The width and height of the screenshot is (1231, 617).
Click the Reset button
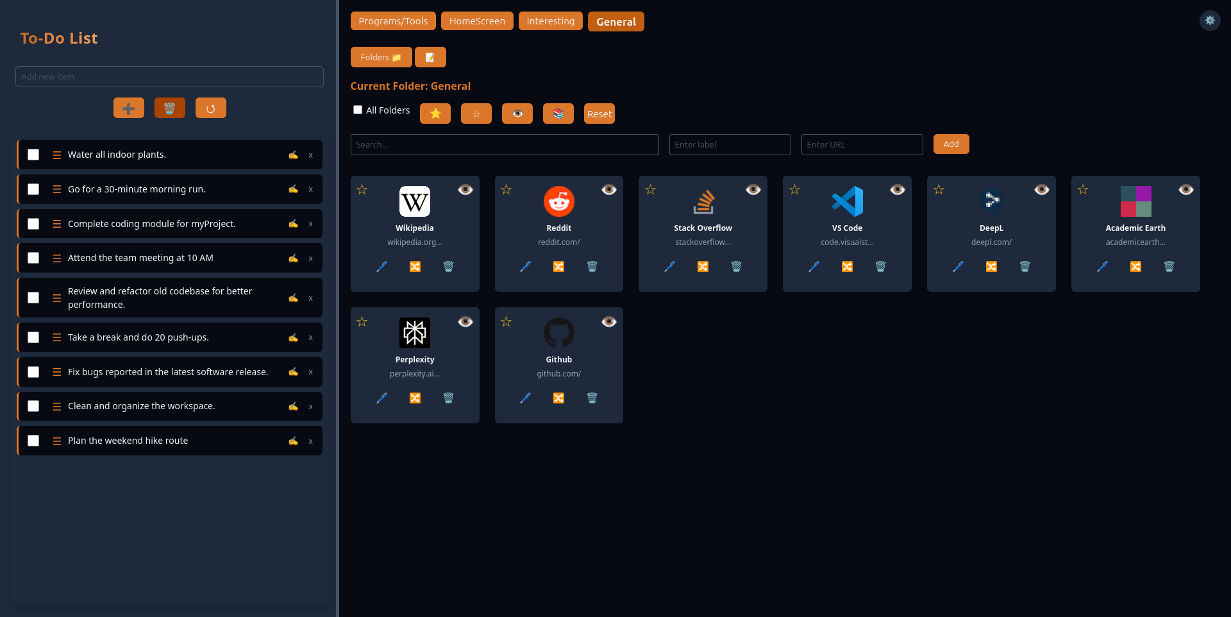pyautogui.click(x=599, y=114)
